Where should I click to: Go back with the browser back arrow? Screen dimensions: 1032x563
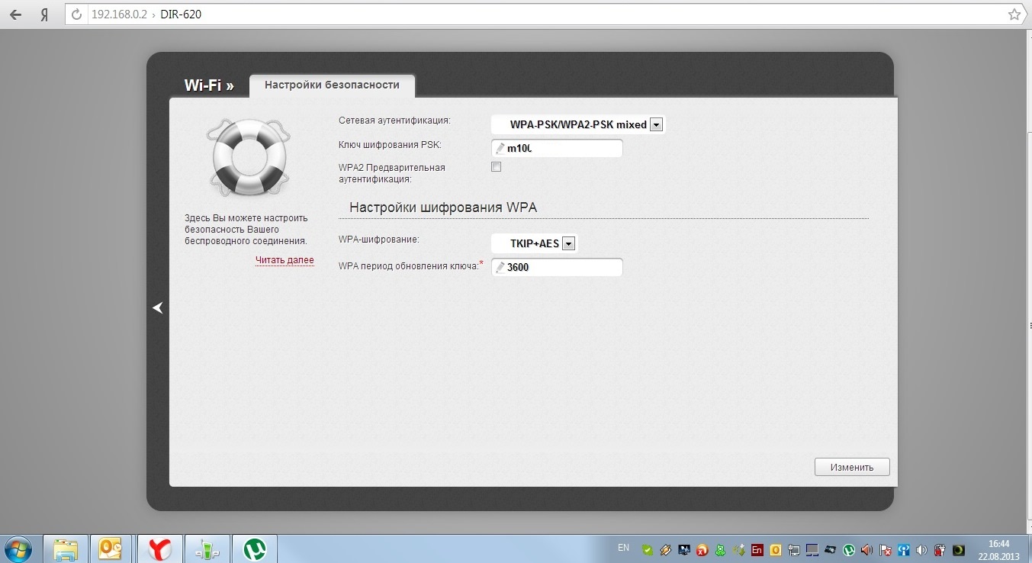click(16, 14)
